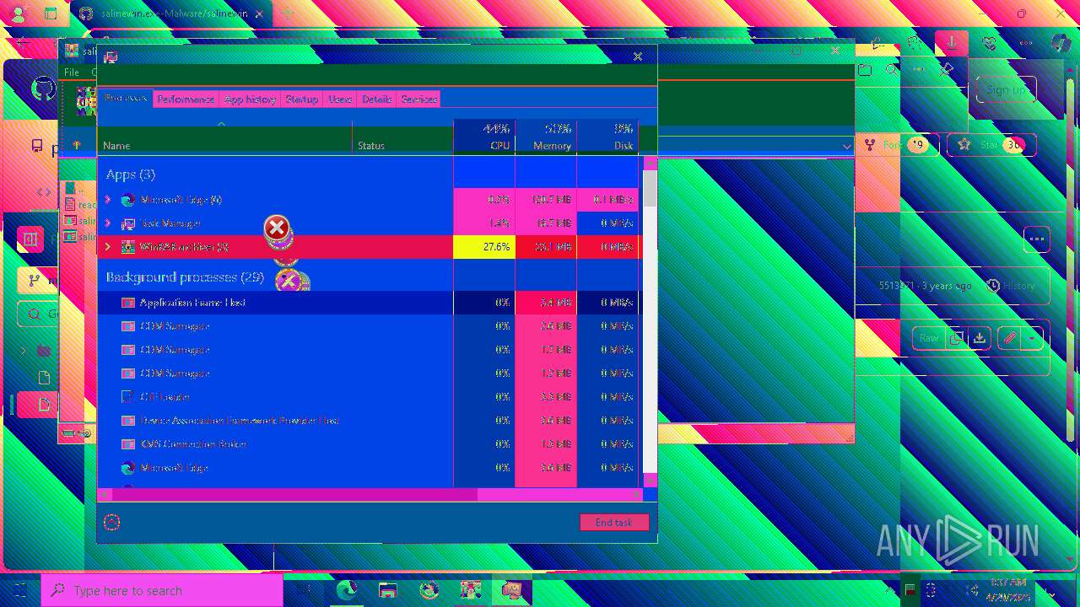Copy raw file contents icon
1080x607 pixels.
[x=956, y=338]
